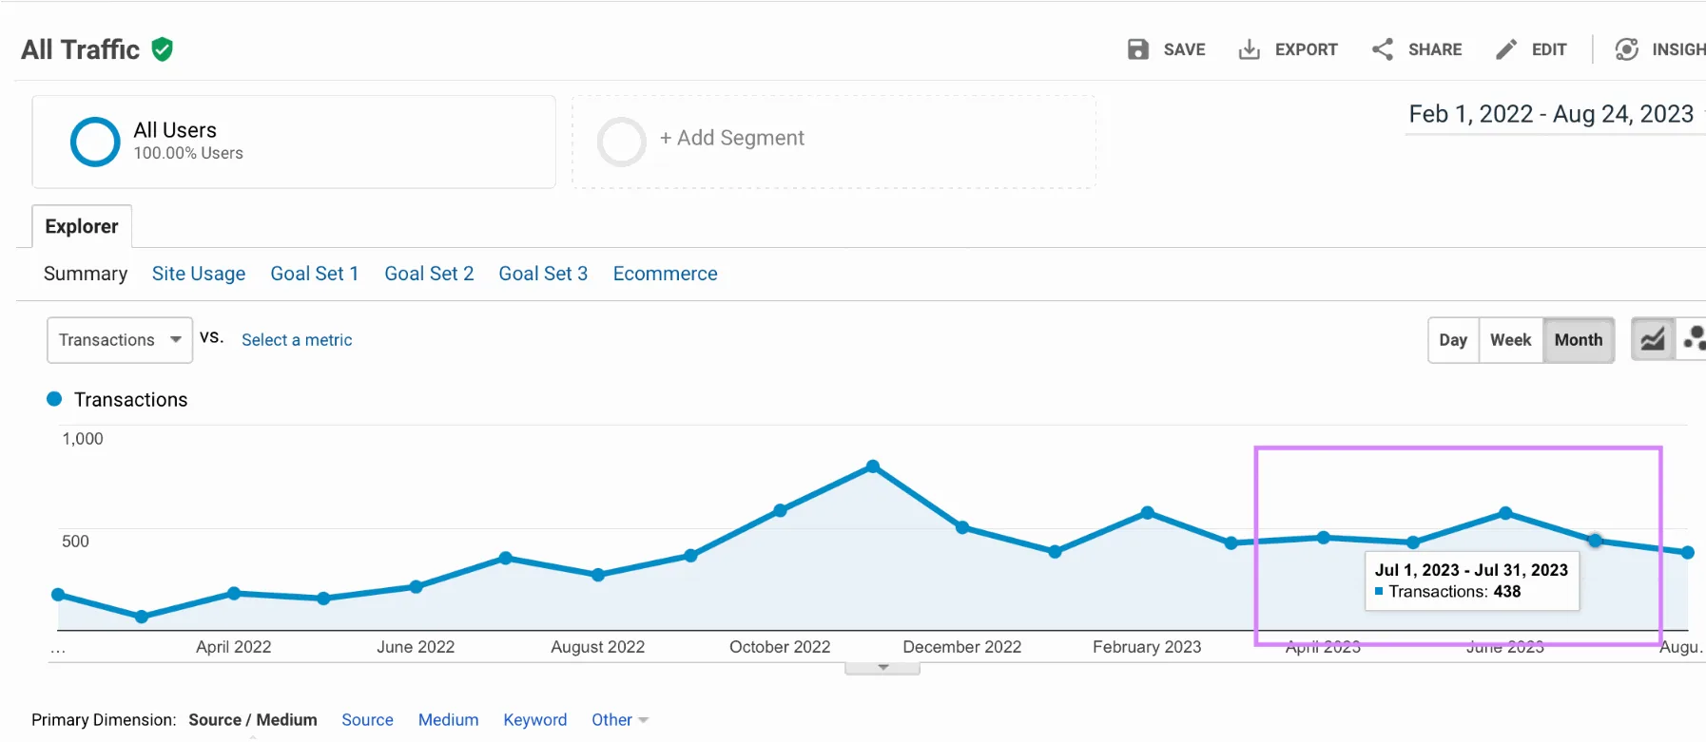This screenshot has height=742, width=1706.
Task: Select the line chart view icon
Action: pyautogui.click(x=1653, y=339)
